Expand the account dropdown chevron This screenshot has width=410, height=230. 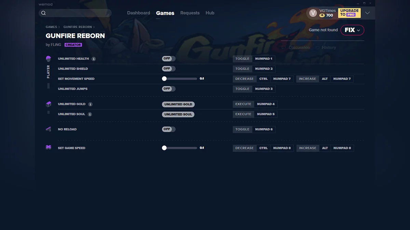click(x=367, y=13)
